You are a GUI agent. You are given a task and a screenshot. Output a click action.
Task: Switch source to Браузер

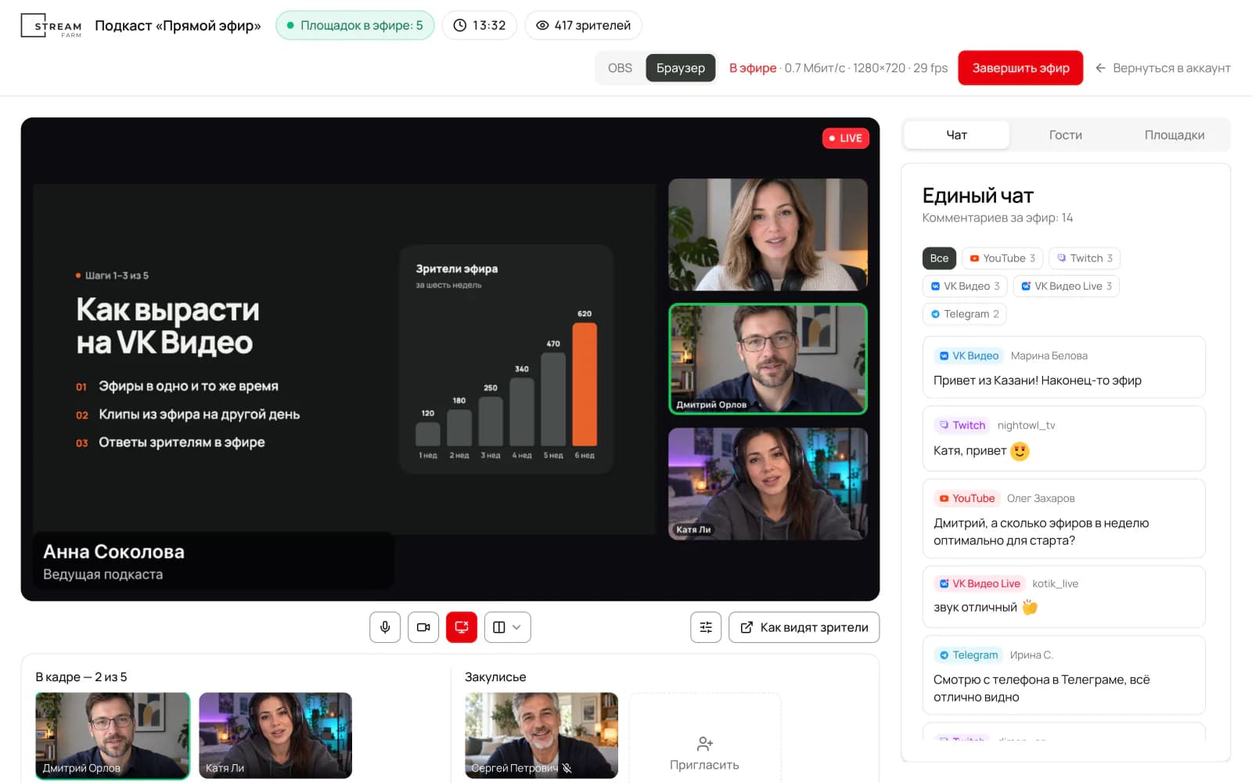point(681,68)
